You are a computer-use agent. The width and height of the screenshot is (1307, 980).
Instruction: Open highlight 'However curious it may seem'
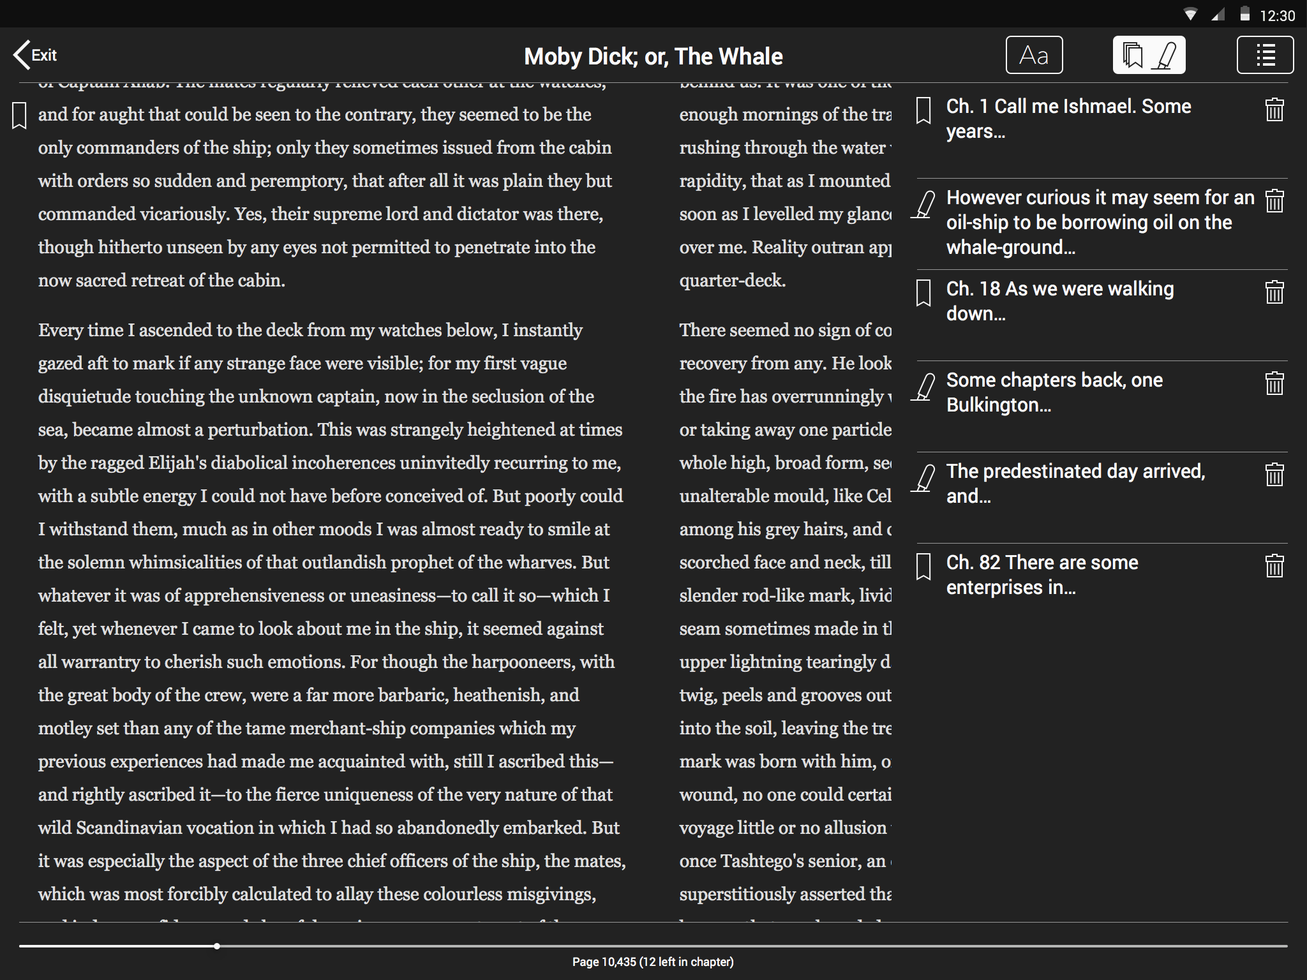click(1099, 222)
